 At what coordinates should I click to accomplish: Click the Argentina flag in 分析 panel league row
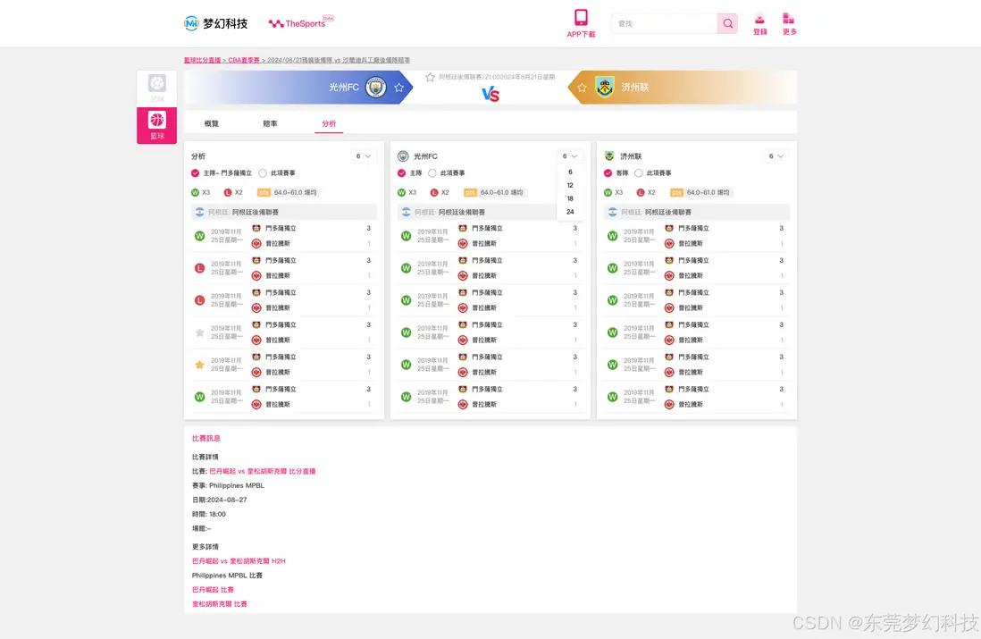pyautogui.click(x=199, y=212)
